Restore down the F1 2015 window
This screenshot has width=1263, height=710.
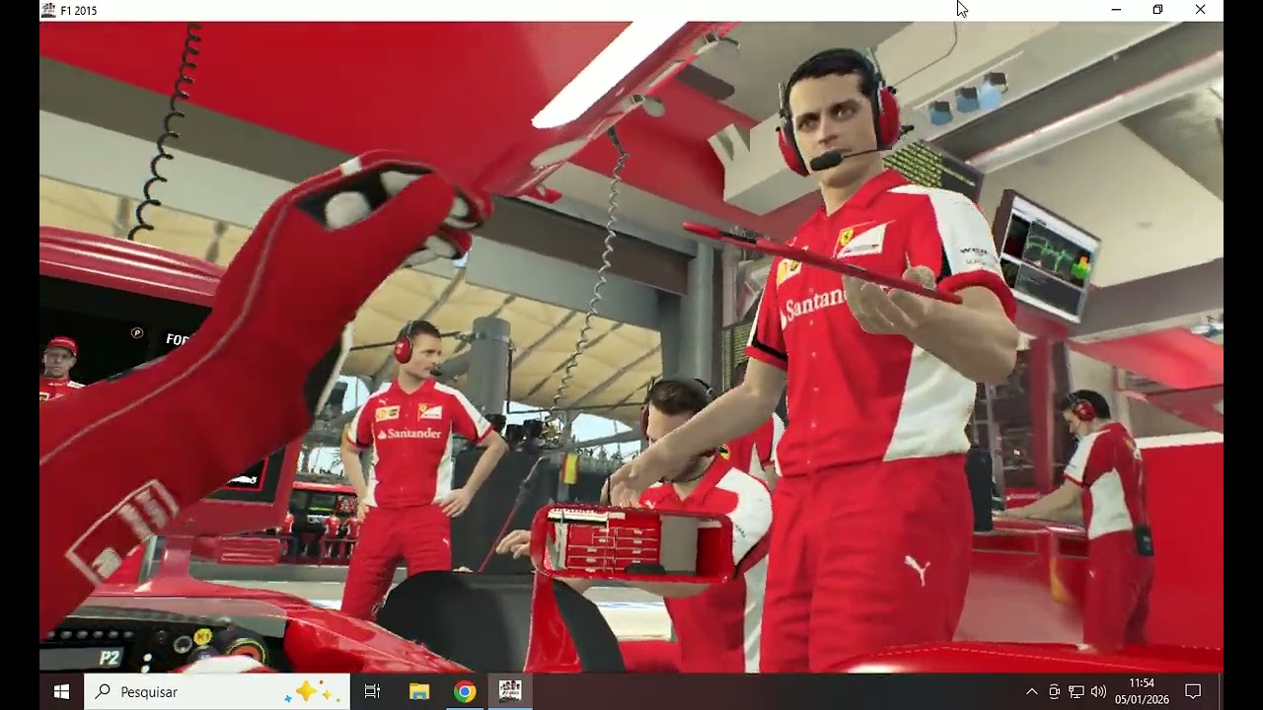pos(1158,10)
